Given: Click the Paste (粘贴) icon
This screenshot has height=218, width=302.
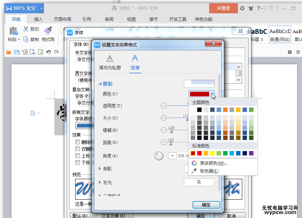Looking at the screenshot, I should click(13, 32).
